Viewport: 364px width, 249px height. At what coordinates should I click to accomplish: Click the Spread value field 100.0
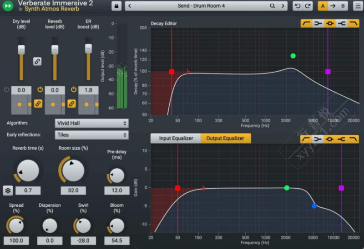[16, 241]
